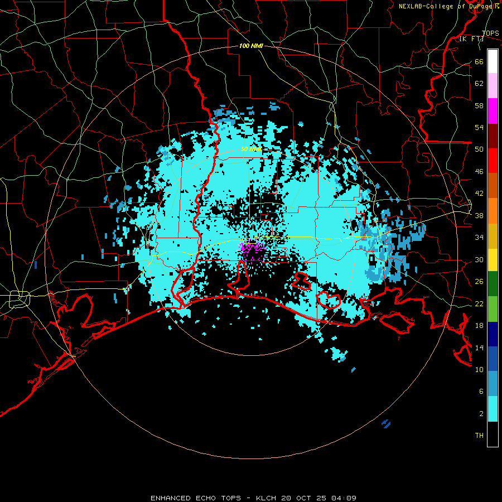Select the dark orange legend swatch
The width and height of the screenshot is (502, 502).
pos(493,185)
